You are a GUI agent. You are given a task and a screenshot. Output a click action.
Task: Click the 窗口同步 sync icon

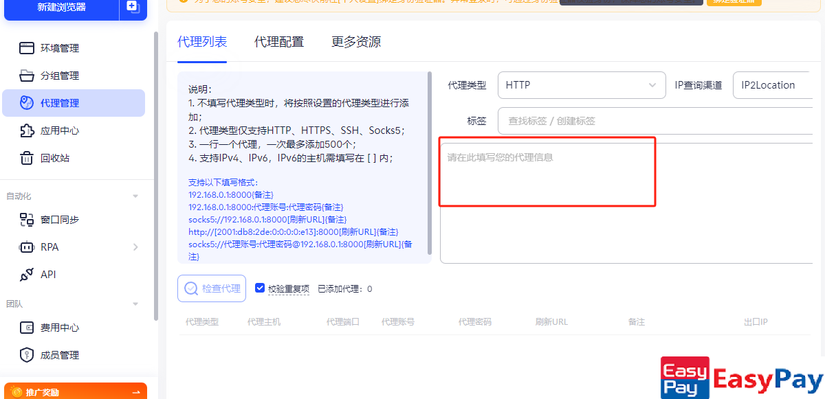pyautogui.click(x=27, y=220)
